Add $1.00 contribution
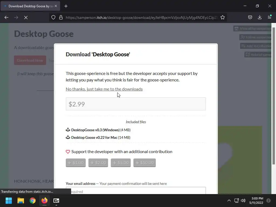This screenshot has width=276, height=207. point(76,163)
